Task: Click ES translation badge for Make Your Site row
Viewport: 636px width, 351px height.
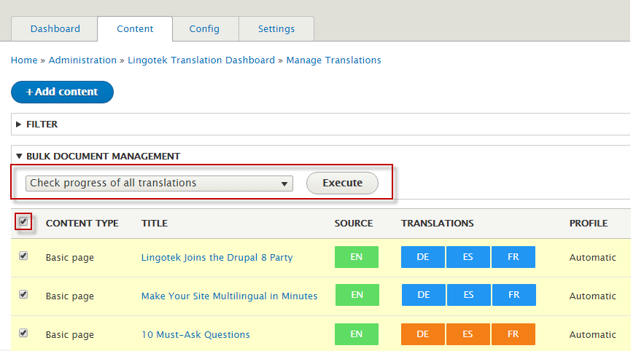Action: [x=469, y=295]
